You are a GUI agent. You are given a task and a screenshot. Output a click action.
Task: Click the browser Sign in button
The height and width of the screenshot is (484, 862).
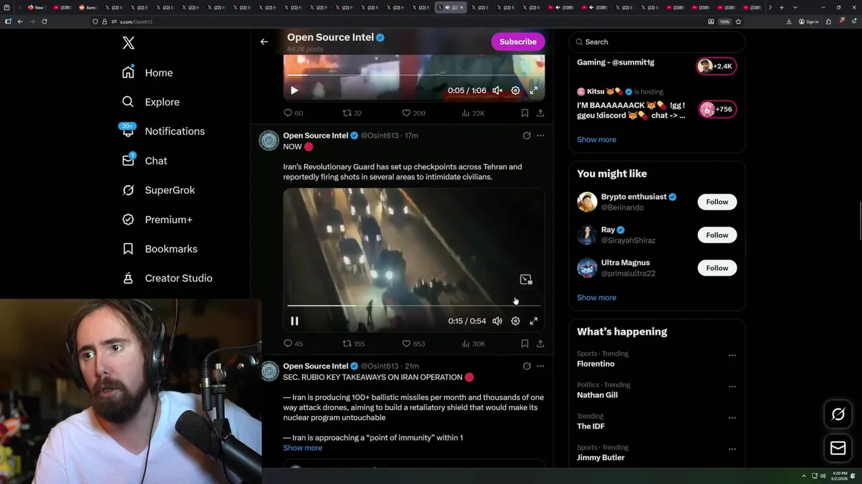click(x=809, y=22)
